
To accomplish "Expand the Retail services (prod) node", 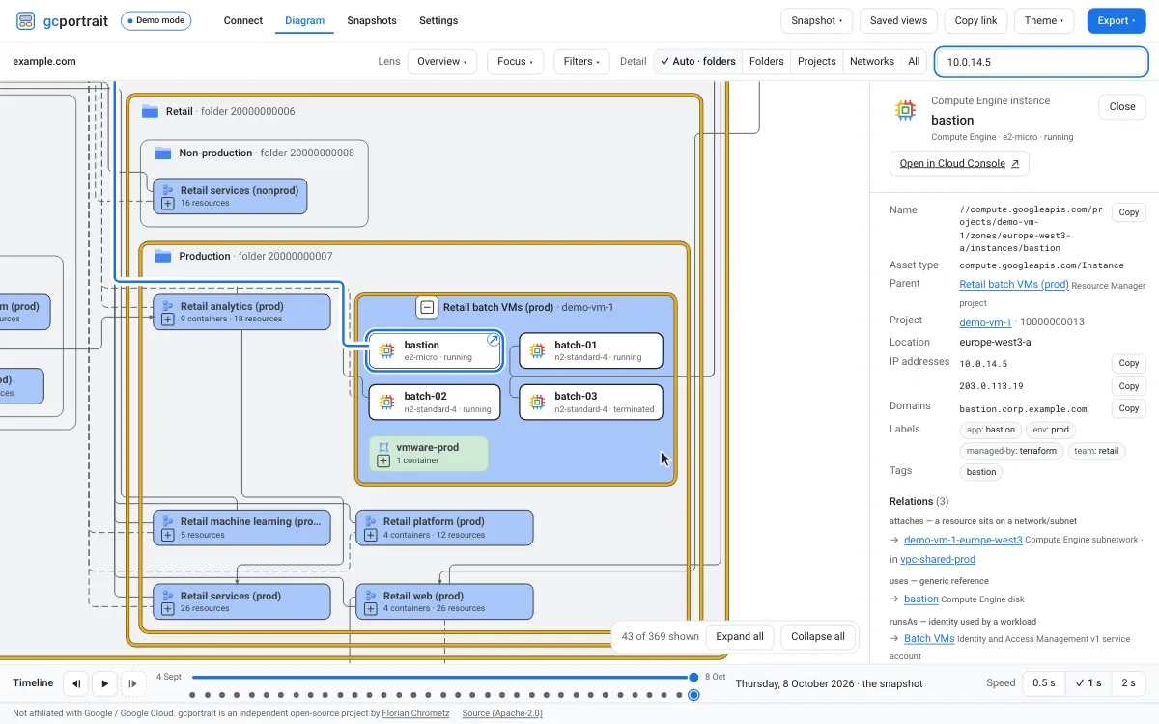I will coord(167,609).
